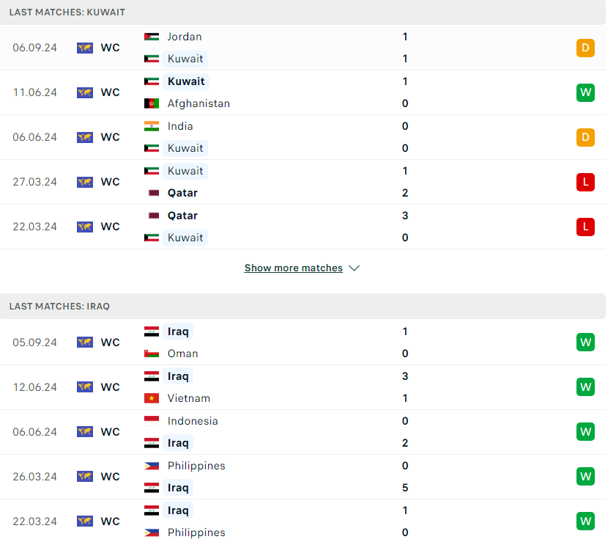The image size is (616, 542).
Task: Click the WC world map icon on 06.09.24 row
Action: (85, 48)
